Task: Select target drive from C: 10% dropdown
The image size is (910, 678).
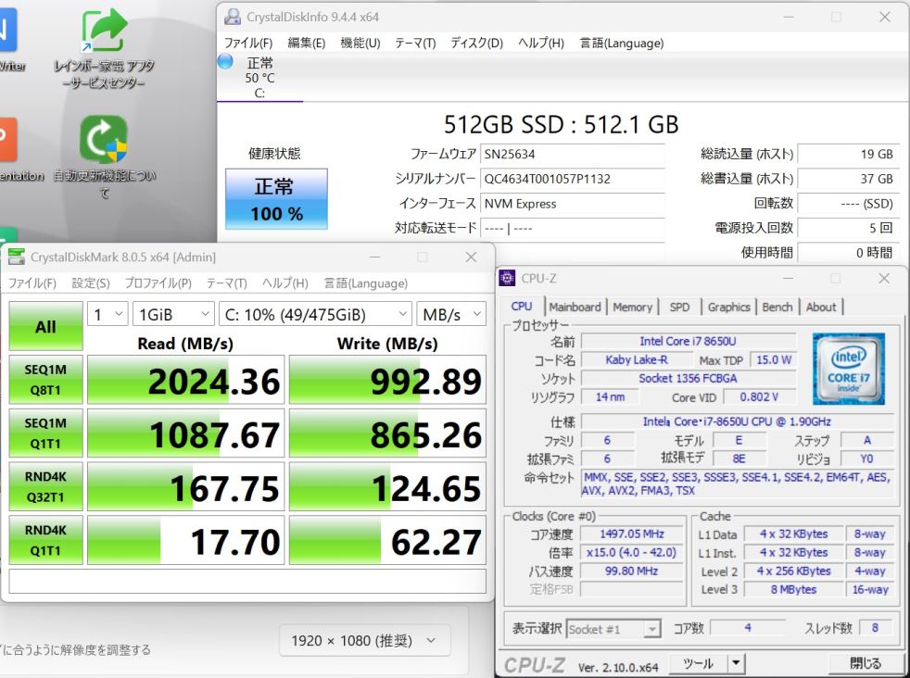Action: pos(317,315)
